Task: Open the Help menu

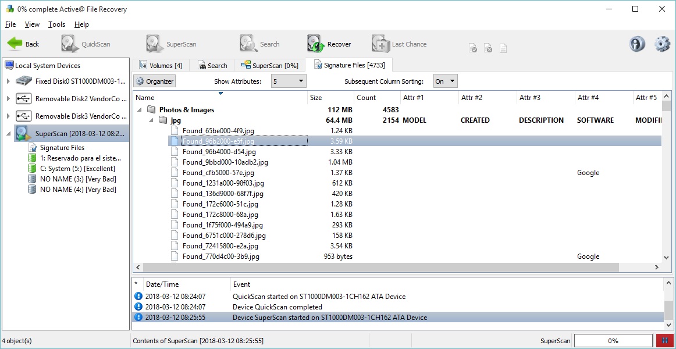Action: [x=81, y=24]
